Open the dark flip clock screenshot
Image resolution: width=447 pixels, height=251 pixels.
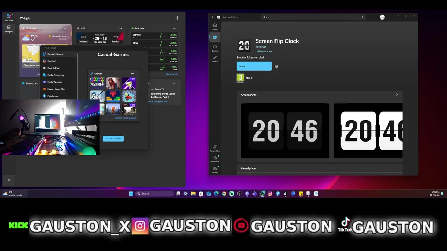[x=285, y=131]
